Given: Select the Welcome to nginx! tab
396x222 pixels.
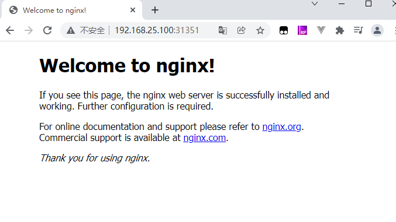Looking at the screenshot, I should tap(72, 10).
